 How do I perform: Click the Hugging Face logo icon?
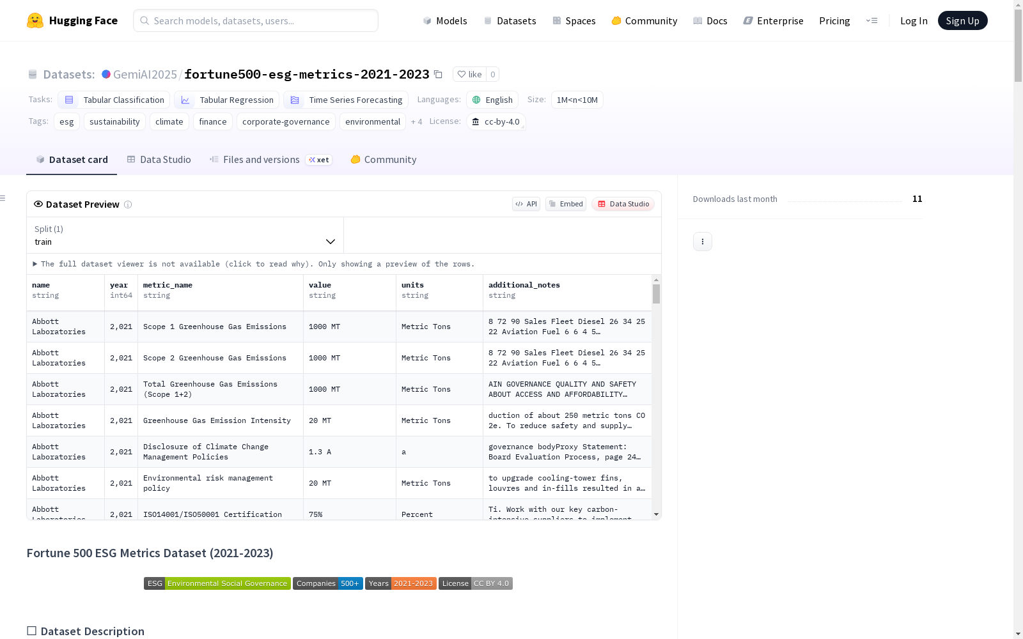(x=35, y=20)
